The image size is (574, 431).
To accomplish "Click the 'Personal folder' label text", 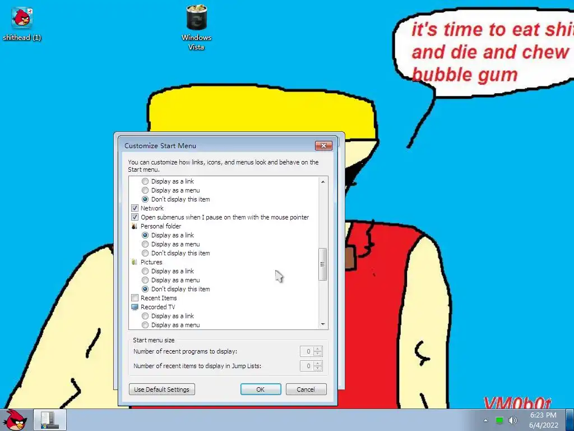I will tap(161, 226).
